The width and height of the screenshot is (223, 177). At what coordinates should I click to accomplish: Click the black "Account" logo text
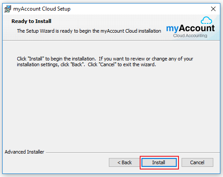(197, 28)
